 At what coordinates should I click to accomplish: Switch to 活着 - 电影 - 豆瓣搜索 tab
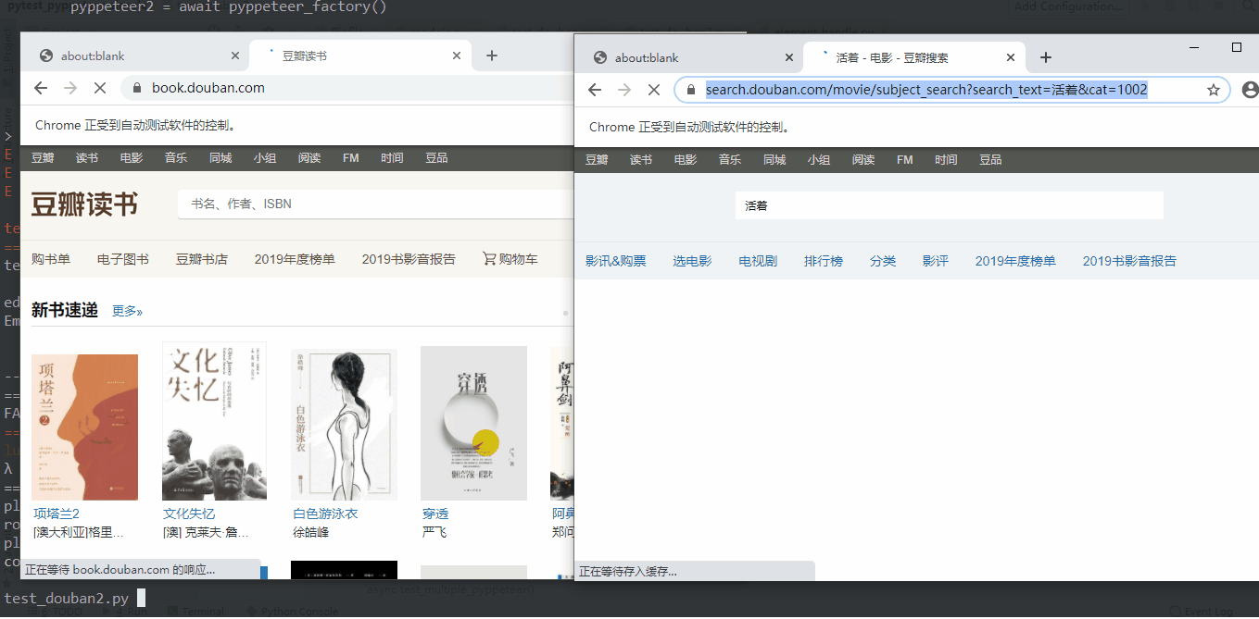914,57
